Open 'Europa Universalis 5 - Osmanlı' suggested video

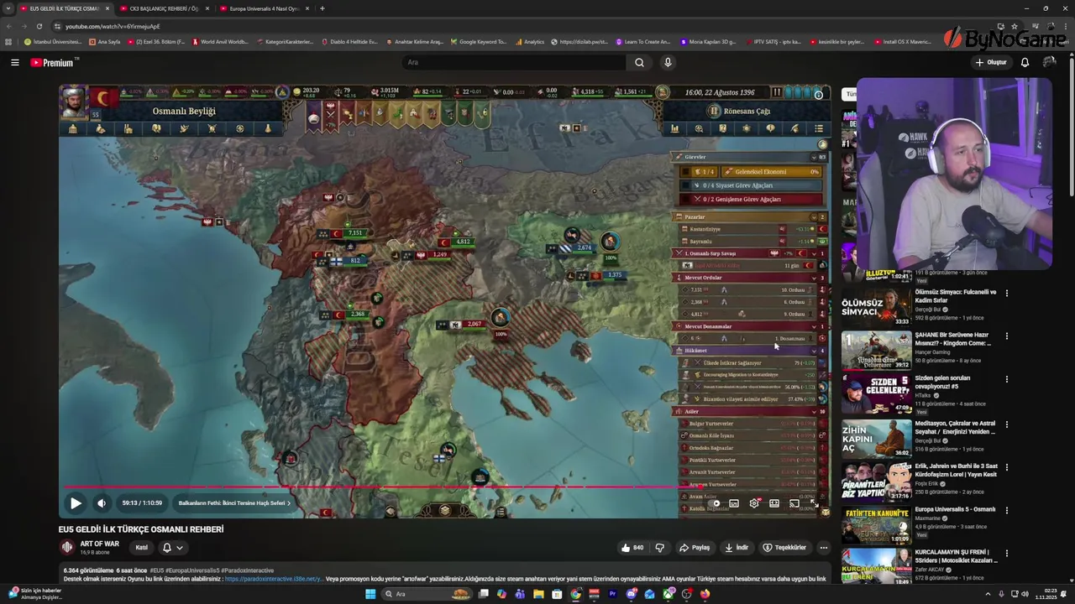pyautogui.click(x=955, y=509)
